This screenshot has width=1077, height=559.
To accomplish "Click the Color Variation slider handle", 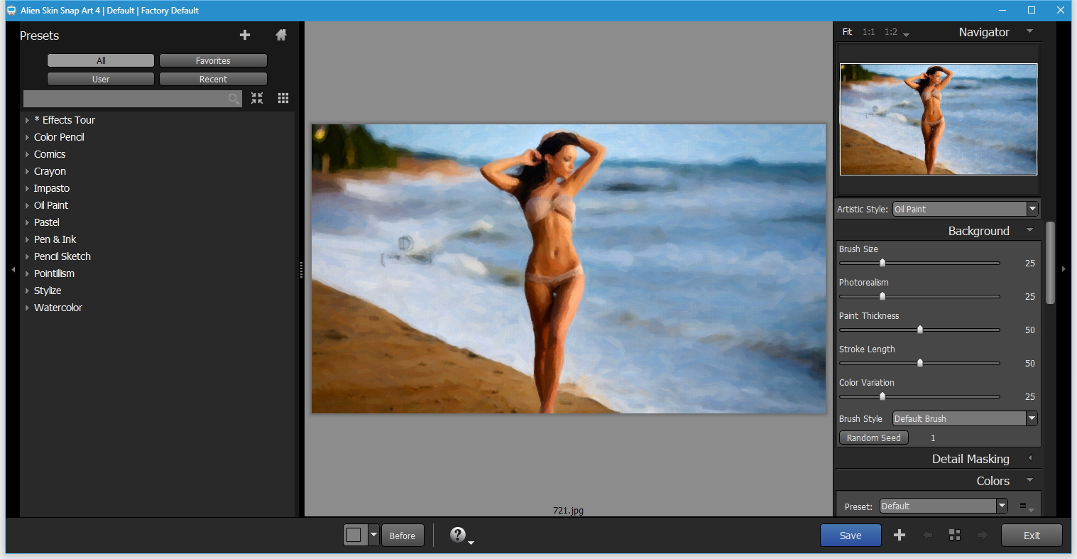I will tap(882, 396).
